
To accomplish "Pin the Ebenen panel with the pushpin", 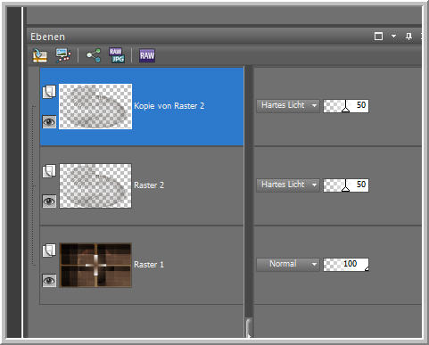I will pyautogui.click(x=408, y=37).
